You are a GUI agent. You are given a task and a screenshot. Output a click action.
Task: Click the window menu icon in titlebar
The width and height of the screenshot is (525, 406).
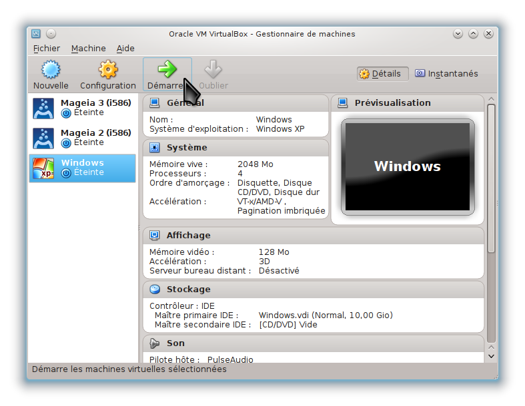click(36, 34)
